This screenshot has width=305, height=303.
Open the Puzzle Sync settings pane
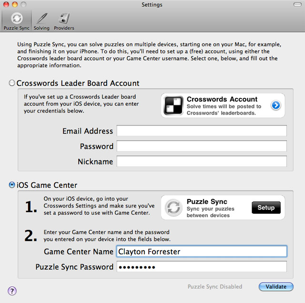coord(16,21)
